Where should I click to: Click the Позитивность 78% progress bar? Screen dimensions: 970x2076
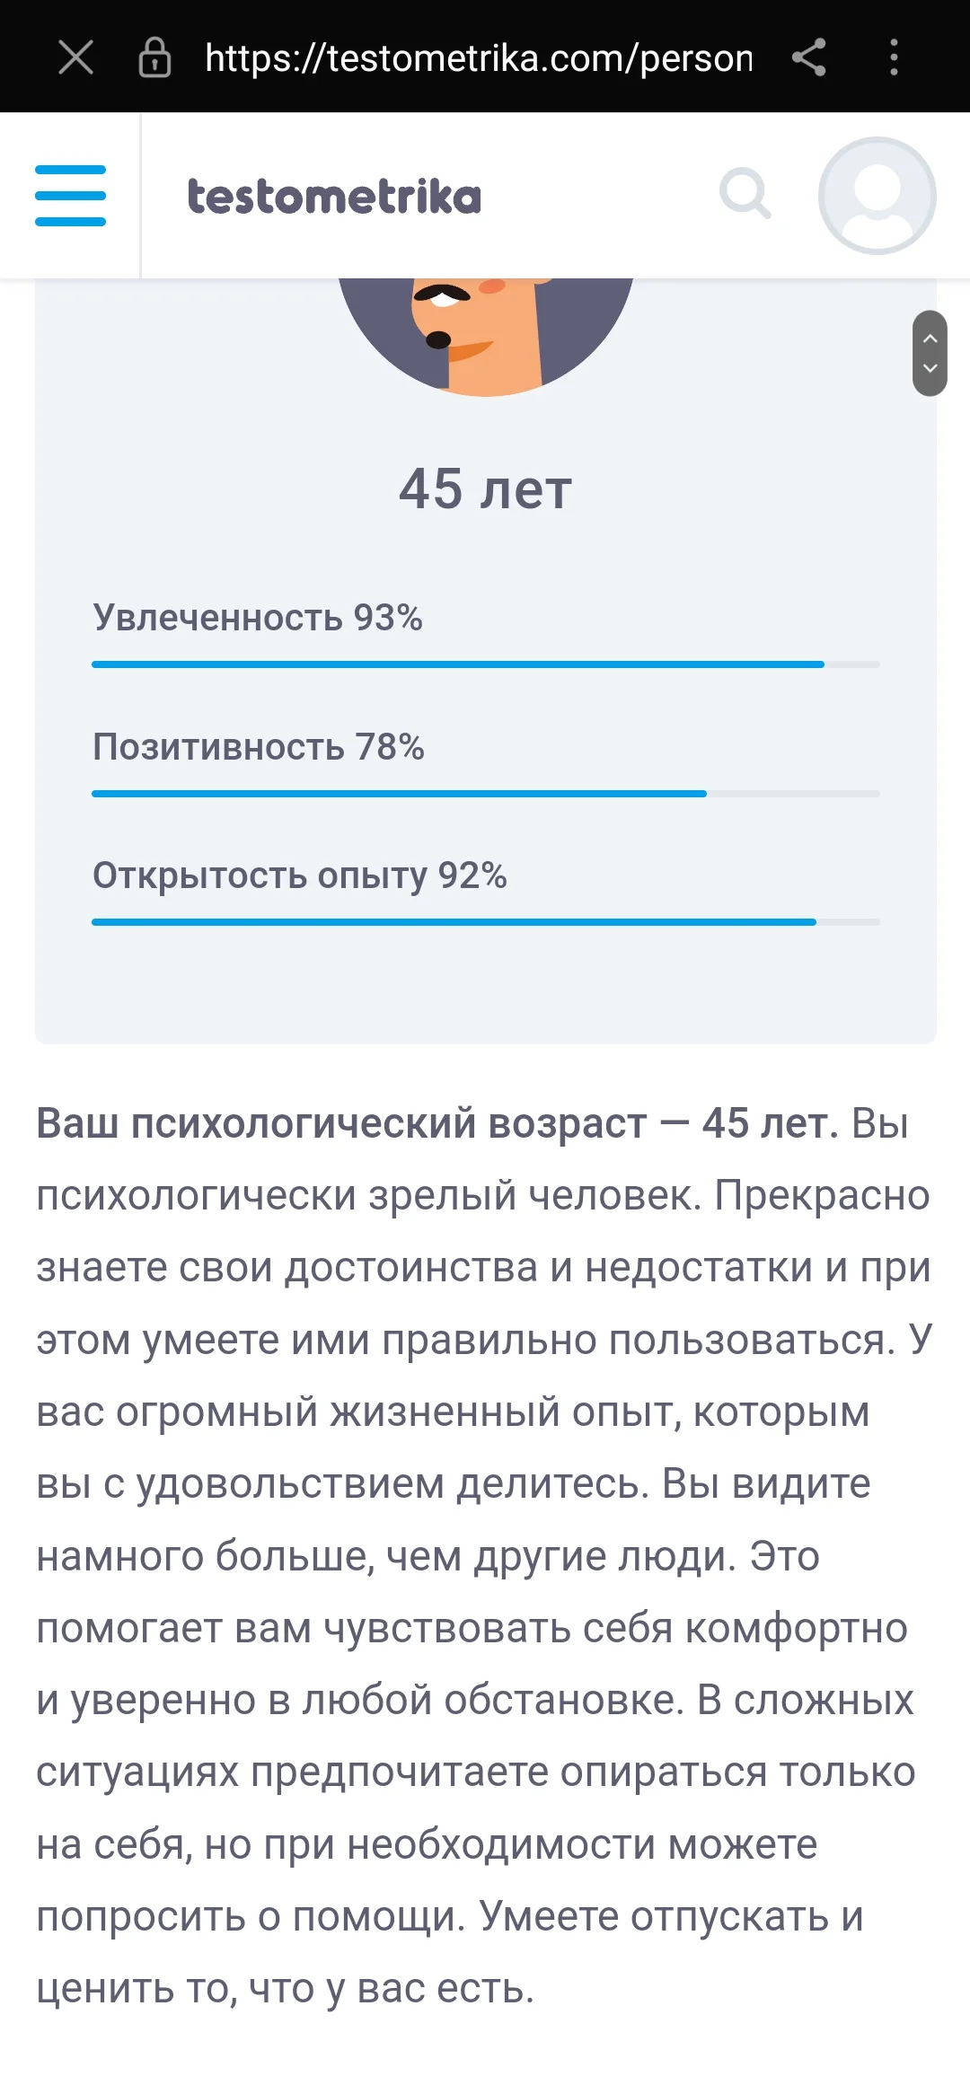pyautogui.click(x=485, y=794)
